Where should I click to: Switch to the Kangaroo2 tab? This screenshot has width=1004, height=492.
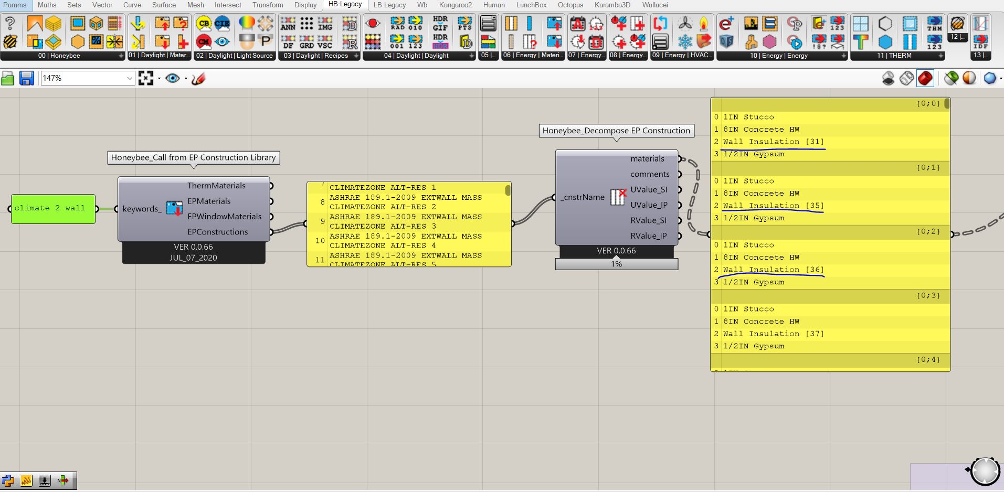pos(456,5)
